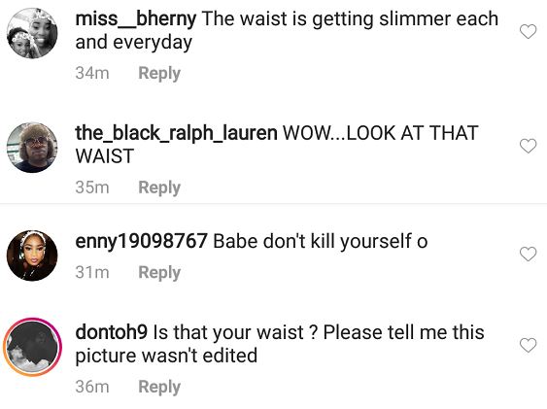
Task: Open dontoh9 username link
Action: (112, 332)
